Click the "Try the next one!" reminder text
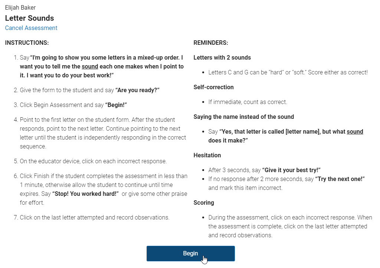 click(x=340, y=179)
